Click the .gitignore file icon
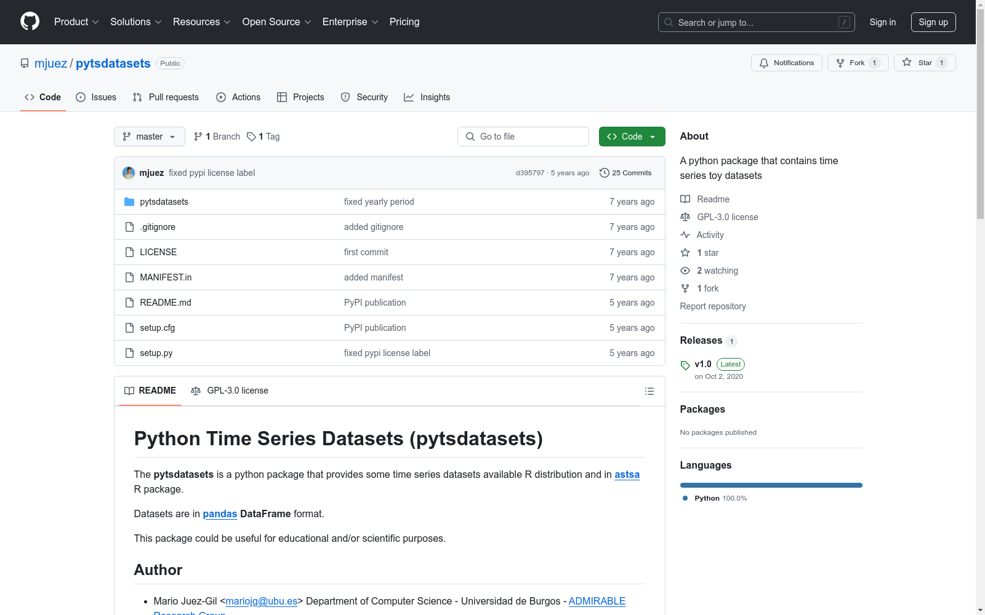The height and width of the screenshot is (615, 985). (129, 227)
